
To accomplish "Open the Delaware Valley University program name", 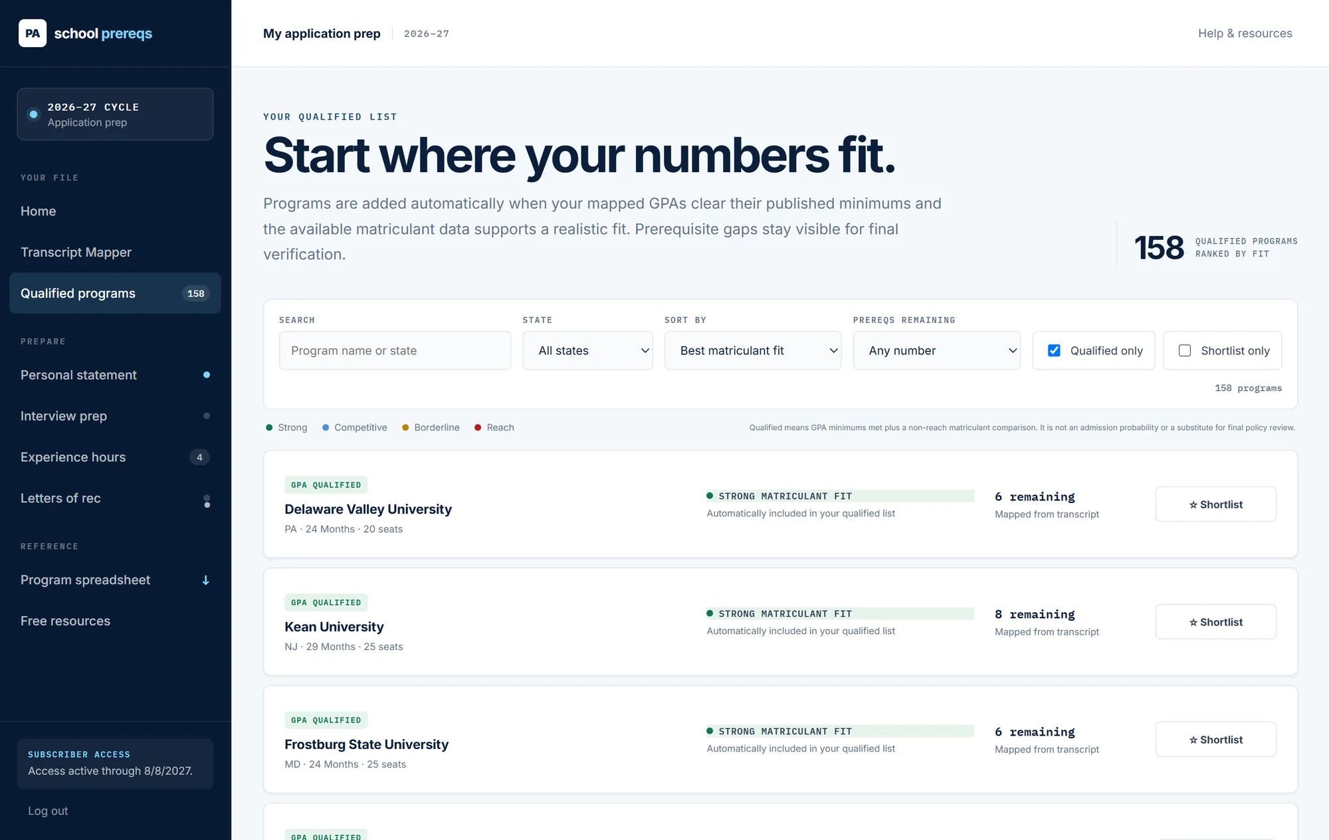I will (x=368, y=509).
